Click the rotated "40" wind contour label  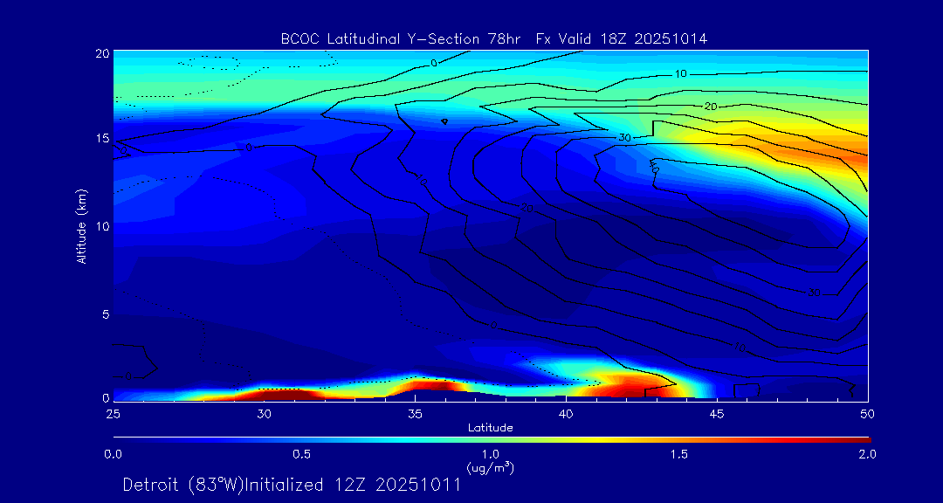coord(654,167)
